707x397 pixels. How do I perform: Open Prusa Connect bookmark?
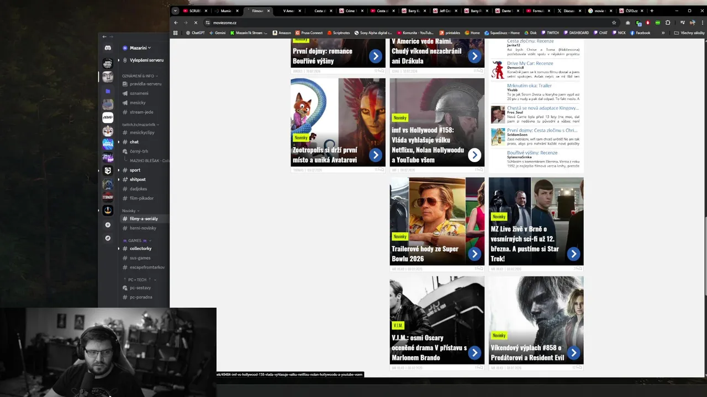click(x=309, y=33)
